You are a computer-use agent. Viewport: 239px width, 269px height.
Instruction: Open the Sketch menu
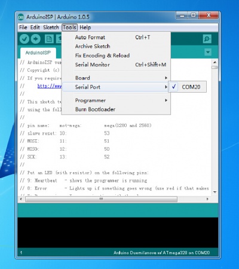click(51, 27)
